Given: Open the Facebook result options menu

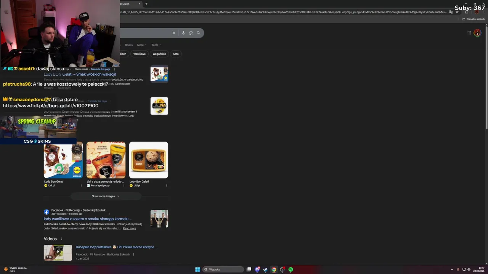Looking at the screenshot, I should [109, 214].
